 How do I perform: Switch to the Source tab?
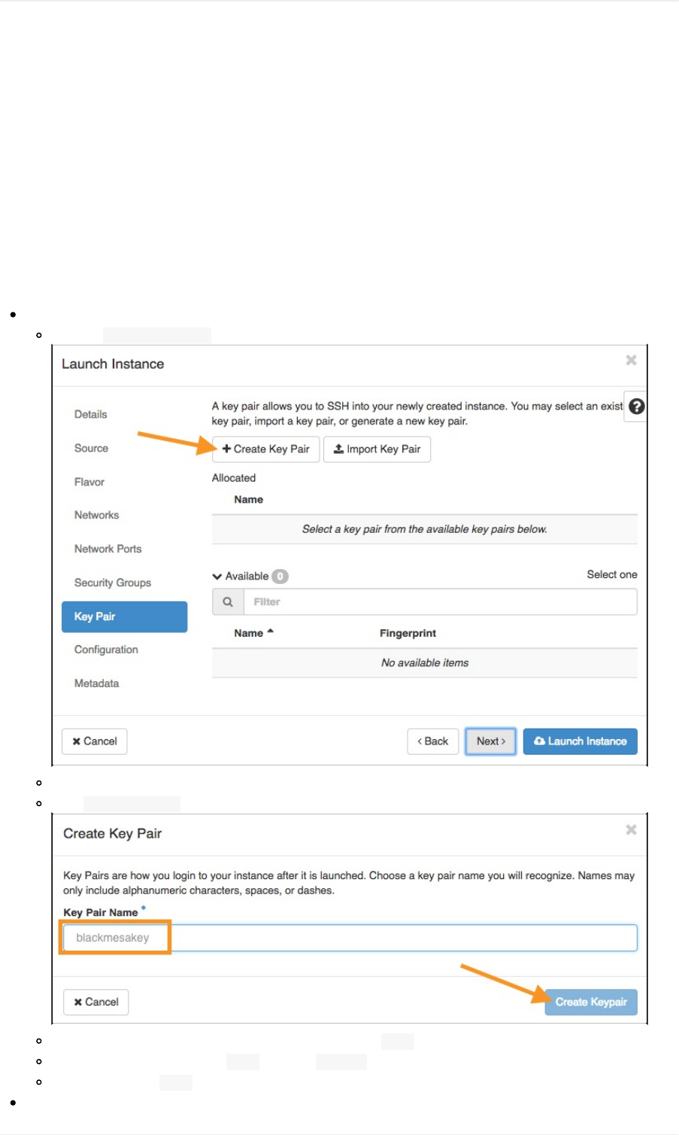91,449
